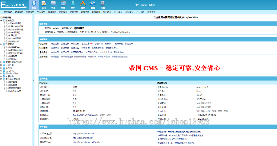Screen dimensions: 277x146
Task: Click the 工作流 folder icon
Action: tap(4, 68)
